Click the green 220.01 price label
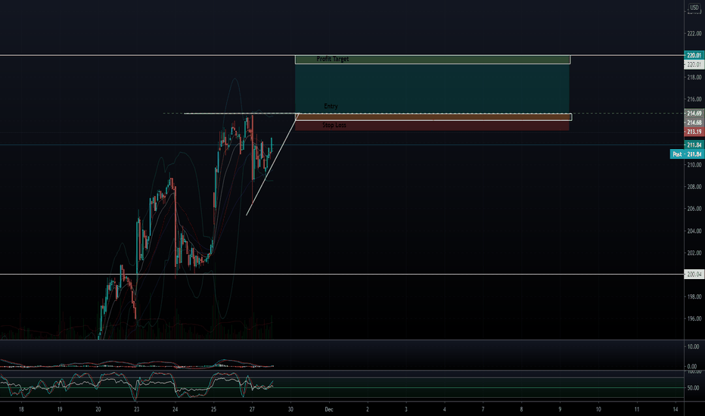This screenshot has height=416, width=705. (x=694, y=55)
